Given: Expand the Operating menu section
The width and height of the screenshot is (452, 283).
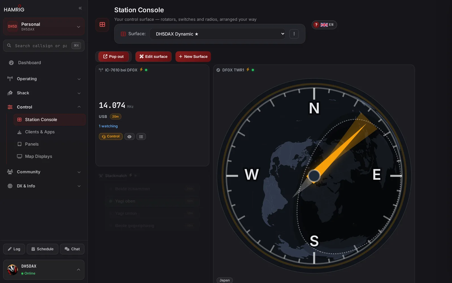Looking at the screenshot, I should point(44,79).
